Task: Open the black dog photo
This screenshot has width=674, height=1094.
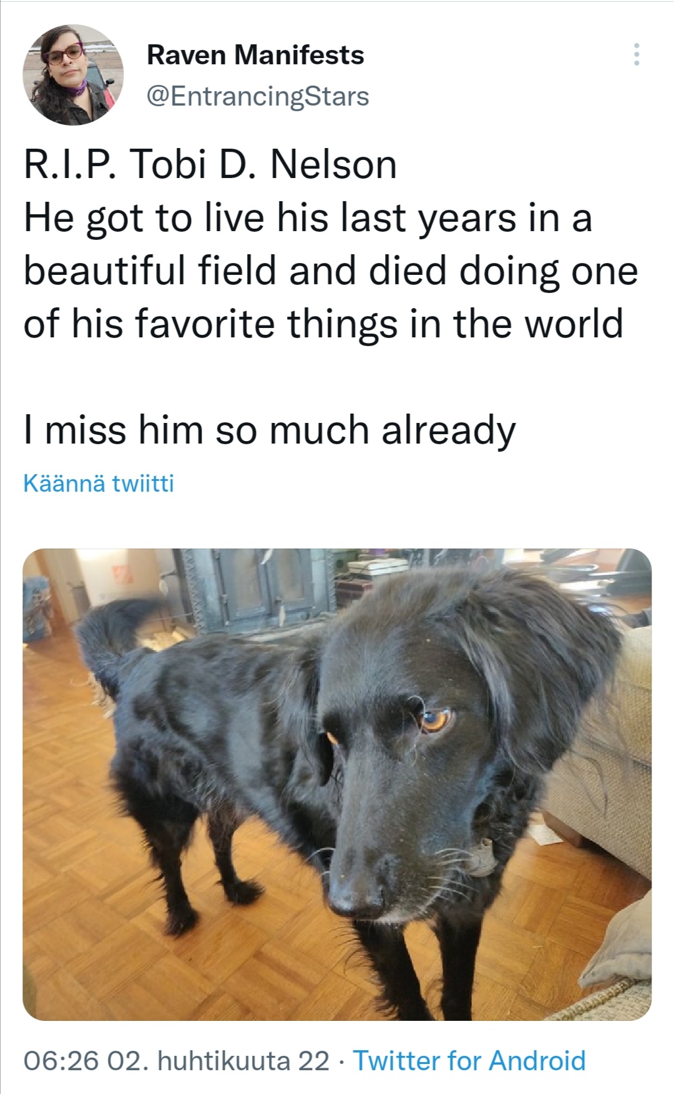Action: click(337, 784)
